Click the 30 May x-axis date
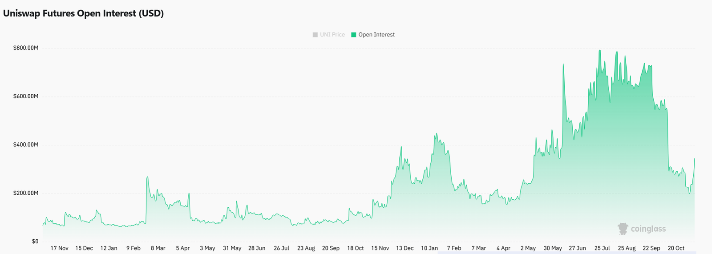 tap(553, 248)
